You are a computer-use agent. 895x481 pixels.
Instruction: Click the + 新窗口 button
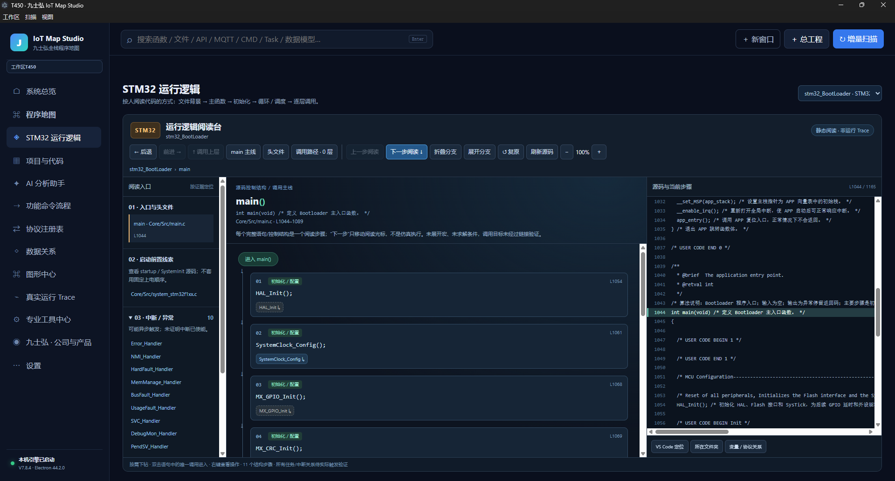(x=758, y=39)
